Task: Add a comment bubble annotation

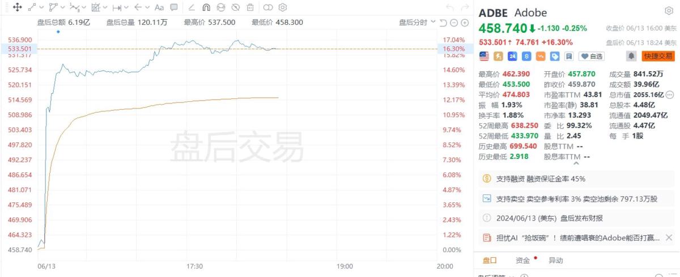Action: (174, 7)
